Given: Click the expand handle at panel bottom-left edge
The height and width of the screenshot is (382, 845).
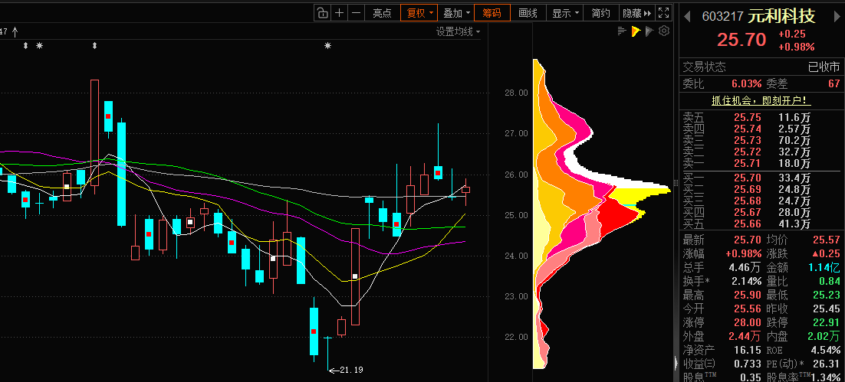Looking at the screenshot, I should coord(676,364).
